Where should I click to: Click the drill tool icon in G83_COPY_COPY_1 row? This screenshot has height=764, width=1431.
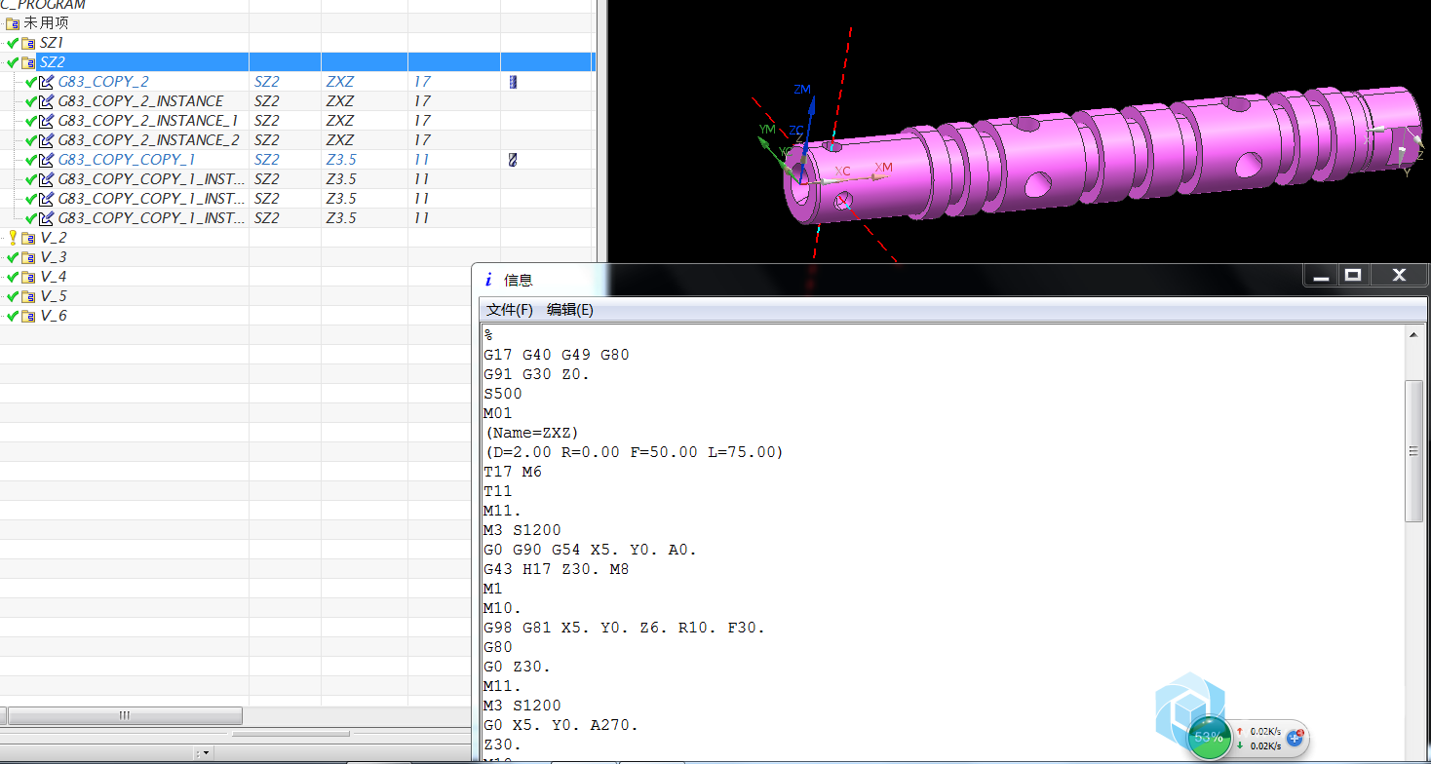click(513, 159)
